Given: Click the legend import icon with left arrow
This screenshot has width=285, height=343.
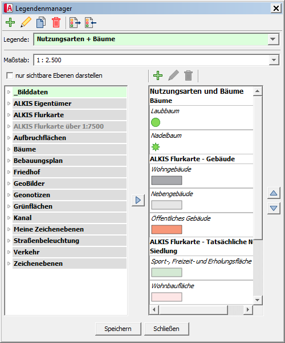Looking at the screenshot, I should (91, 22).
